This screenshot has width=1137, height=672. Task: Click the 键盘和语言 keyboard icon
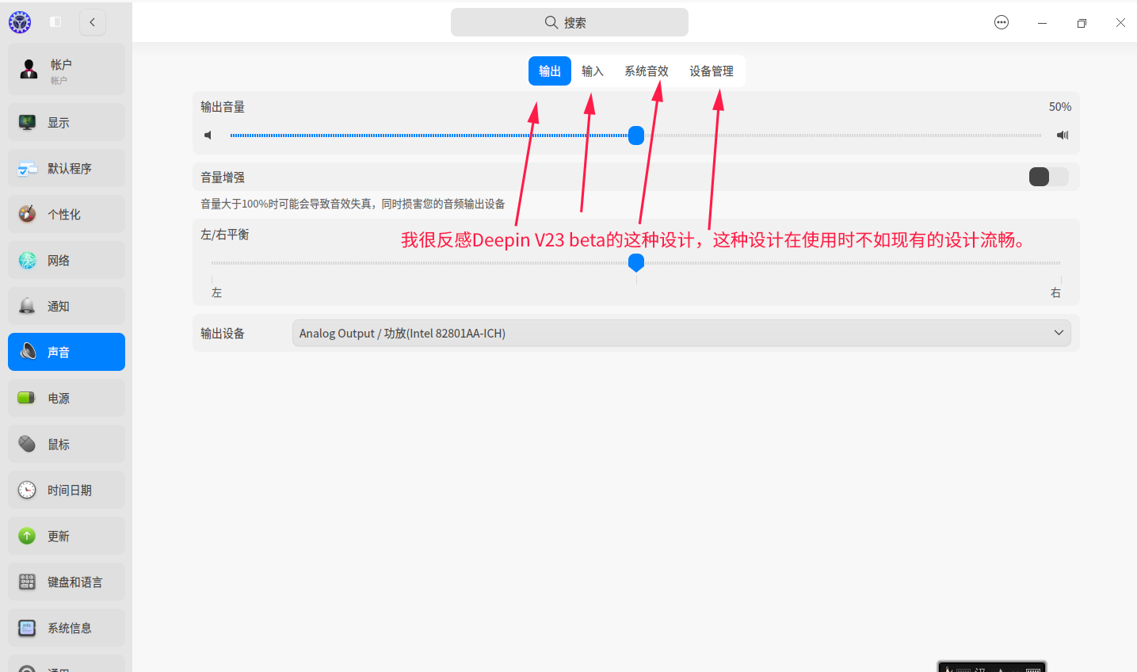click(27, 582)
